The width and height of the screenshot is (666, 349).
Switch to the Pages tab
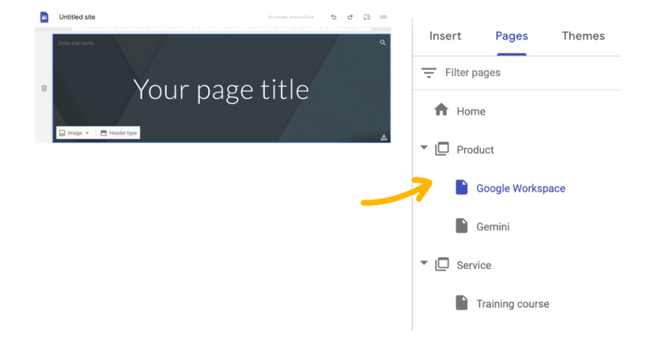[x=512, y=36]
